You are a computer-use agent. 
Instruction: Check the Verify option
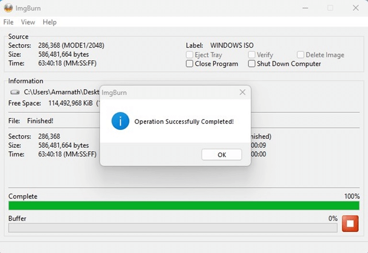(252, 55)
